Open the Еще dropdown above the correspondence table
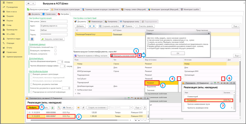Screen dimensions: 246x124 point(236,26)
